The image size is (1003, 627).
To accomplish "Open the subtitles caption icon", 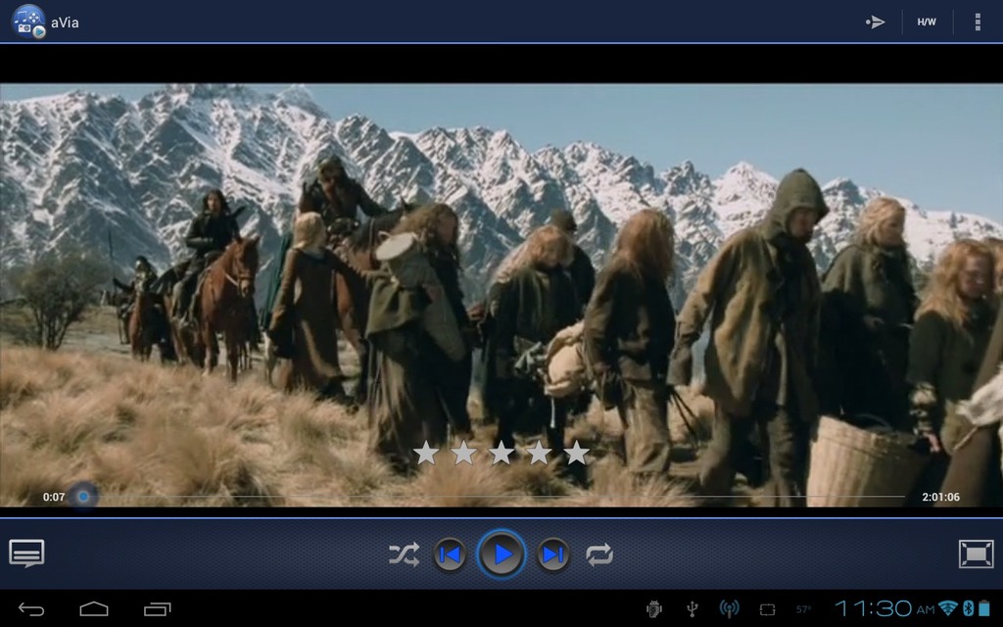I will tap(26, 554).
